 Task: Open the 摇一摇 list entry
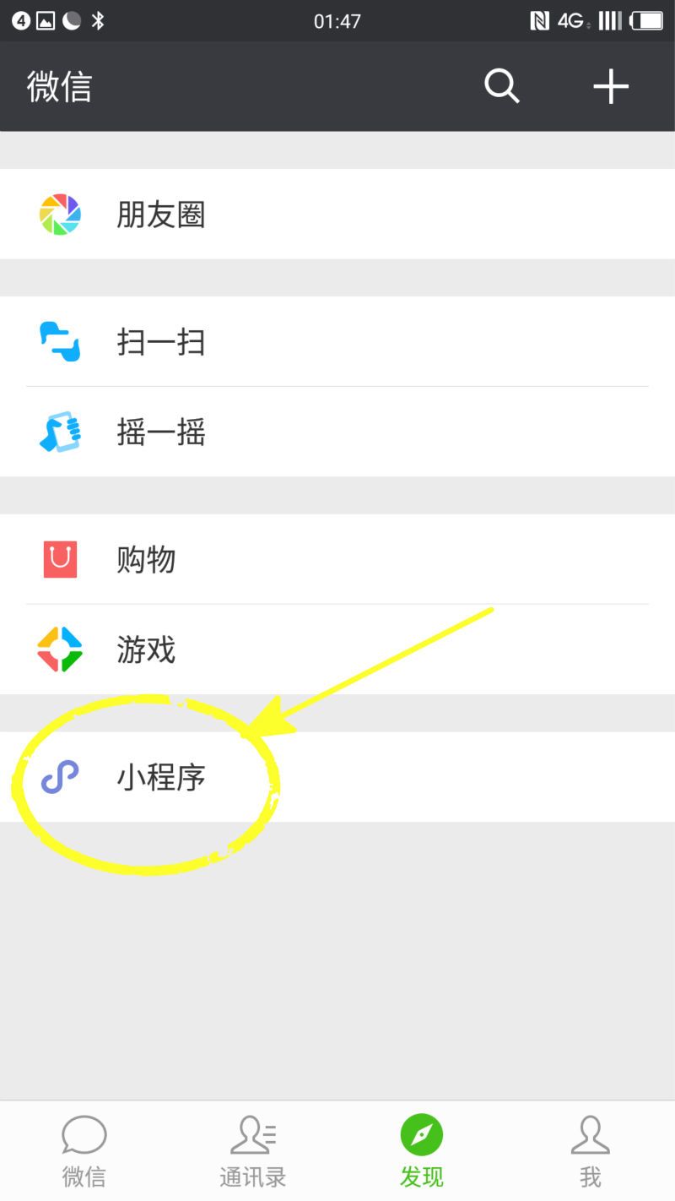(x=337, y=432)
